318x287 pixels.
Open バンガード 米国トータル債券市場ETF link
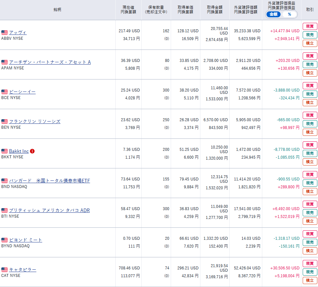pyautogui.click(x=50, y=181)
